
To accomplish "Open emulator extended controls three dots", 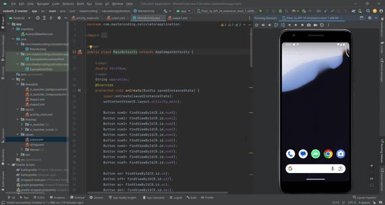I will [x=328, y=25].
